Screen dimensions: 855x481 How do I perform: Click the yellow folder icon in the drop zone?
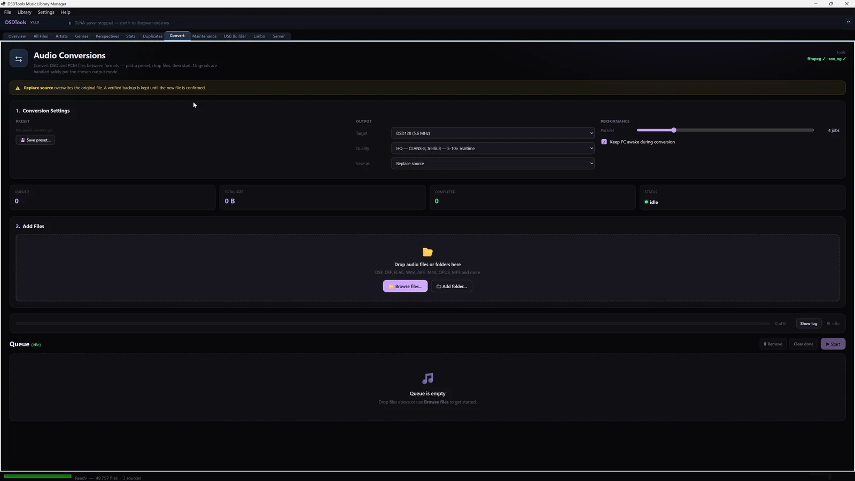pyautogui.click(x=428, y=252)
